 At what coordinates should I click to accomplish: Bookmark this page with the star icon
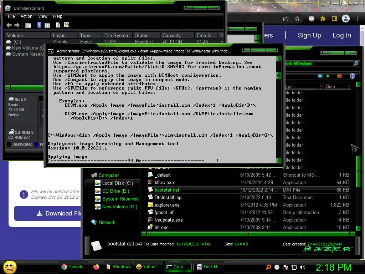(297, 19)
